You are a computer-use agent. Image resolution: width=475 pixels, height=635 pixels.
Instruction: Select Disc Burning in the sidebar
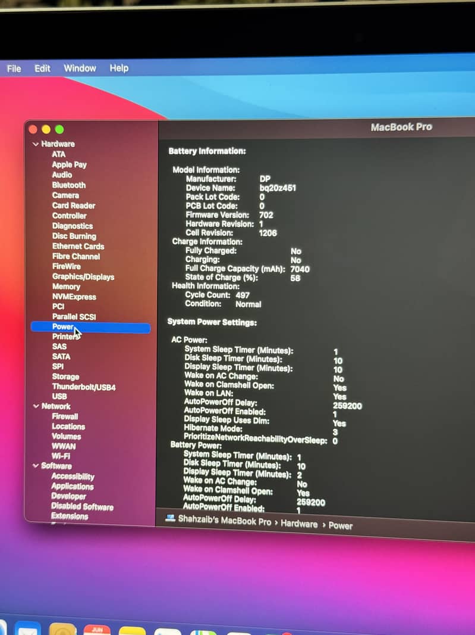coord(74,236)
